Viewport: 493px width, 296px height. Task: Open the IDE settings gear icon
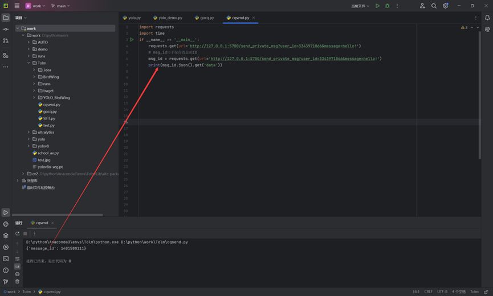coord(446,6)
